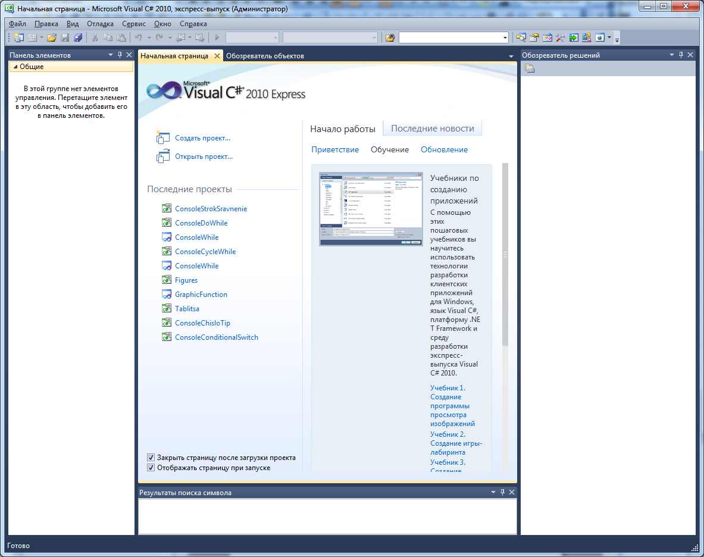
Task: Open the Add New Item dropdown arrow
Action: pos(41,37)
